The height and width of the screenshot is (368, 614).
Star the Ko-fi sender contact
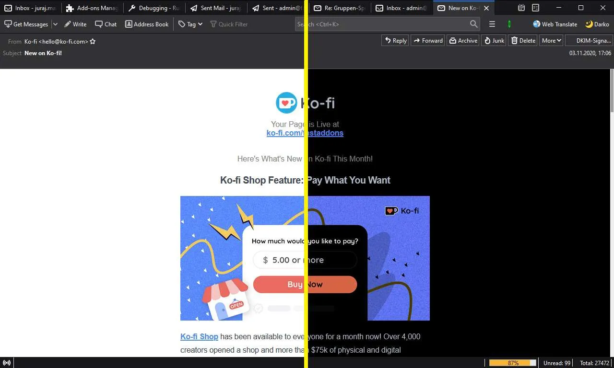click(x=93, y=41)
